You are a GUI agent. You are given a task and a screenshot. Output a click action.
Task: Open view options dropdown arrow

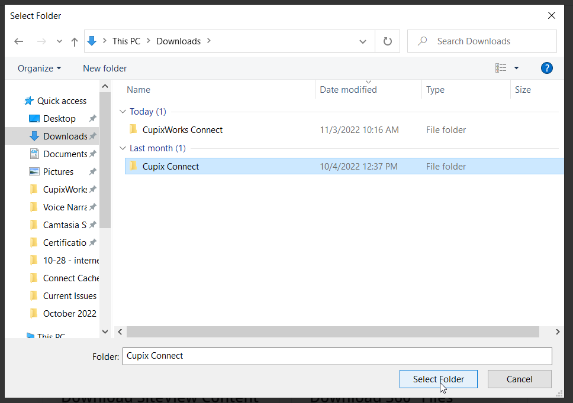click(x=516, y=68)
